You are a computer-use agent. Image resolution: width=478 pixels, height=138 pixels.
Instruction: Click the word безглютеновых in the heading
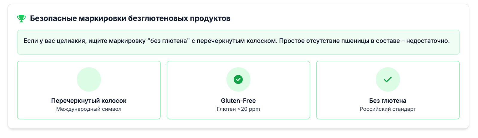pyautogui.click(x=158, y=19)
